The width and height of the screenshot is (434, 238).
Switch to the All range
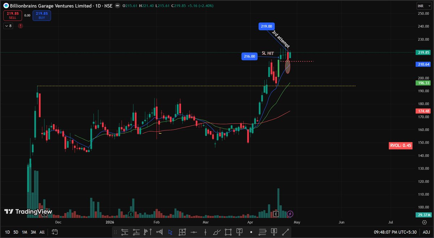coord(42,231)
